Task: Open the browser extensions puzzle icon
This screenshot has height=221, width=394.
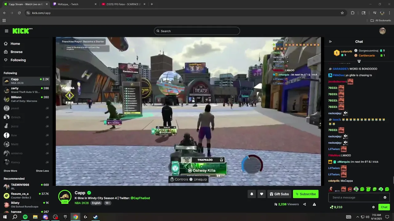Action: [353, 13]
